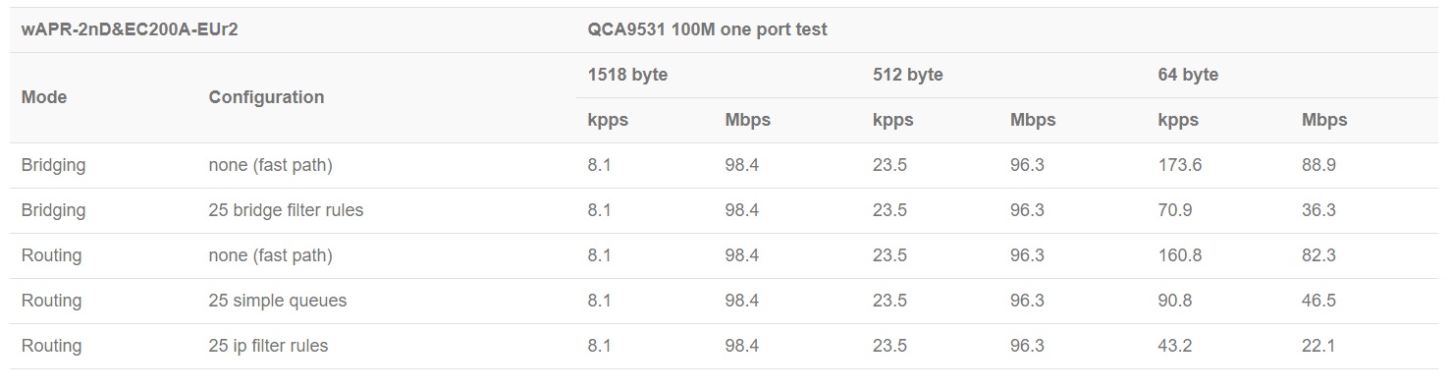
Task: Click the kpps subheader under 1518 byte
Action: 608,120
